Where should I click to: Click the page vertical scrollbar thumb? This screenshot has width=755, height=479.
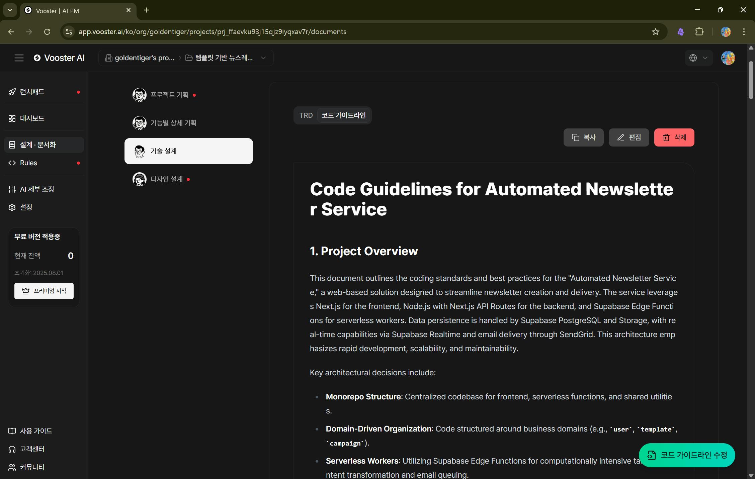point(751,80)
